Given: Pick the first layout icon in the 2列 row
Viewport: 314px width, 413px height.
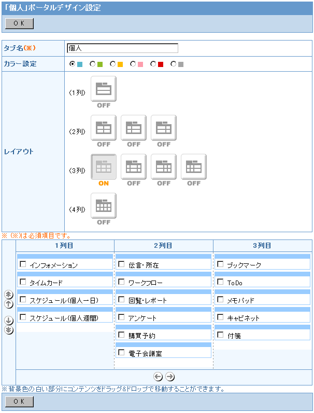Looking at the screenshot, I should (104, 128).
